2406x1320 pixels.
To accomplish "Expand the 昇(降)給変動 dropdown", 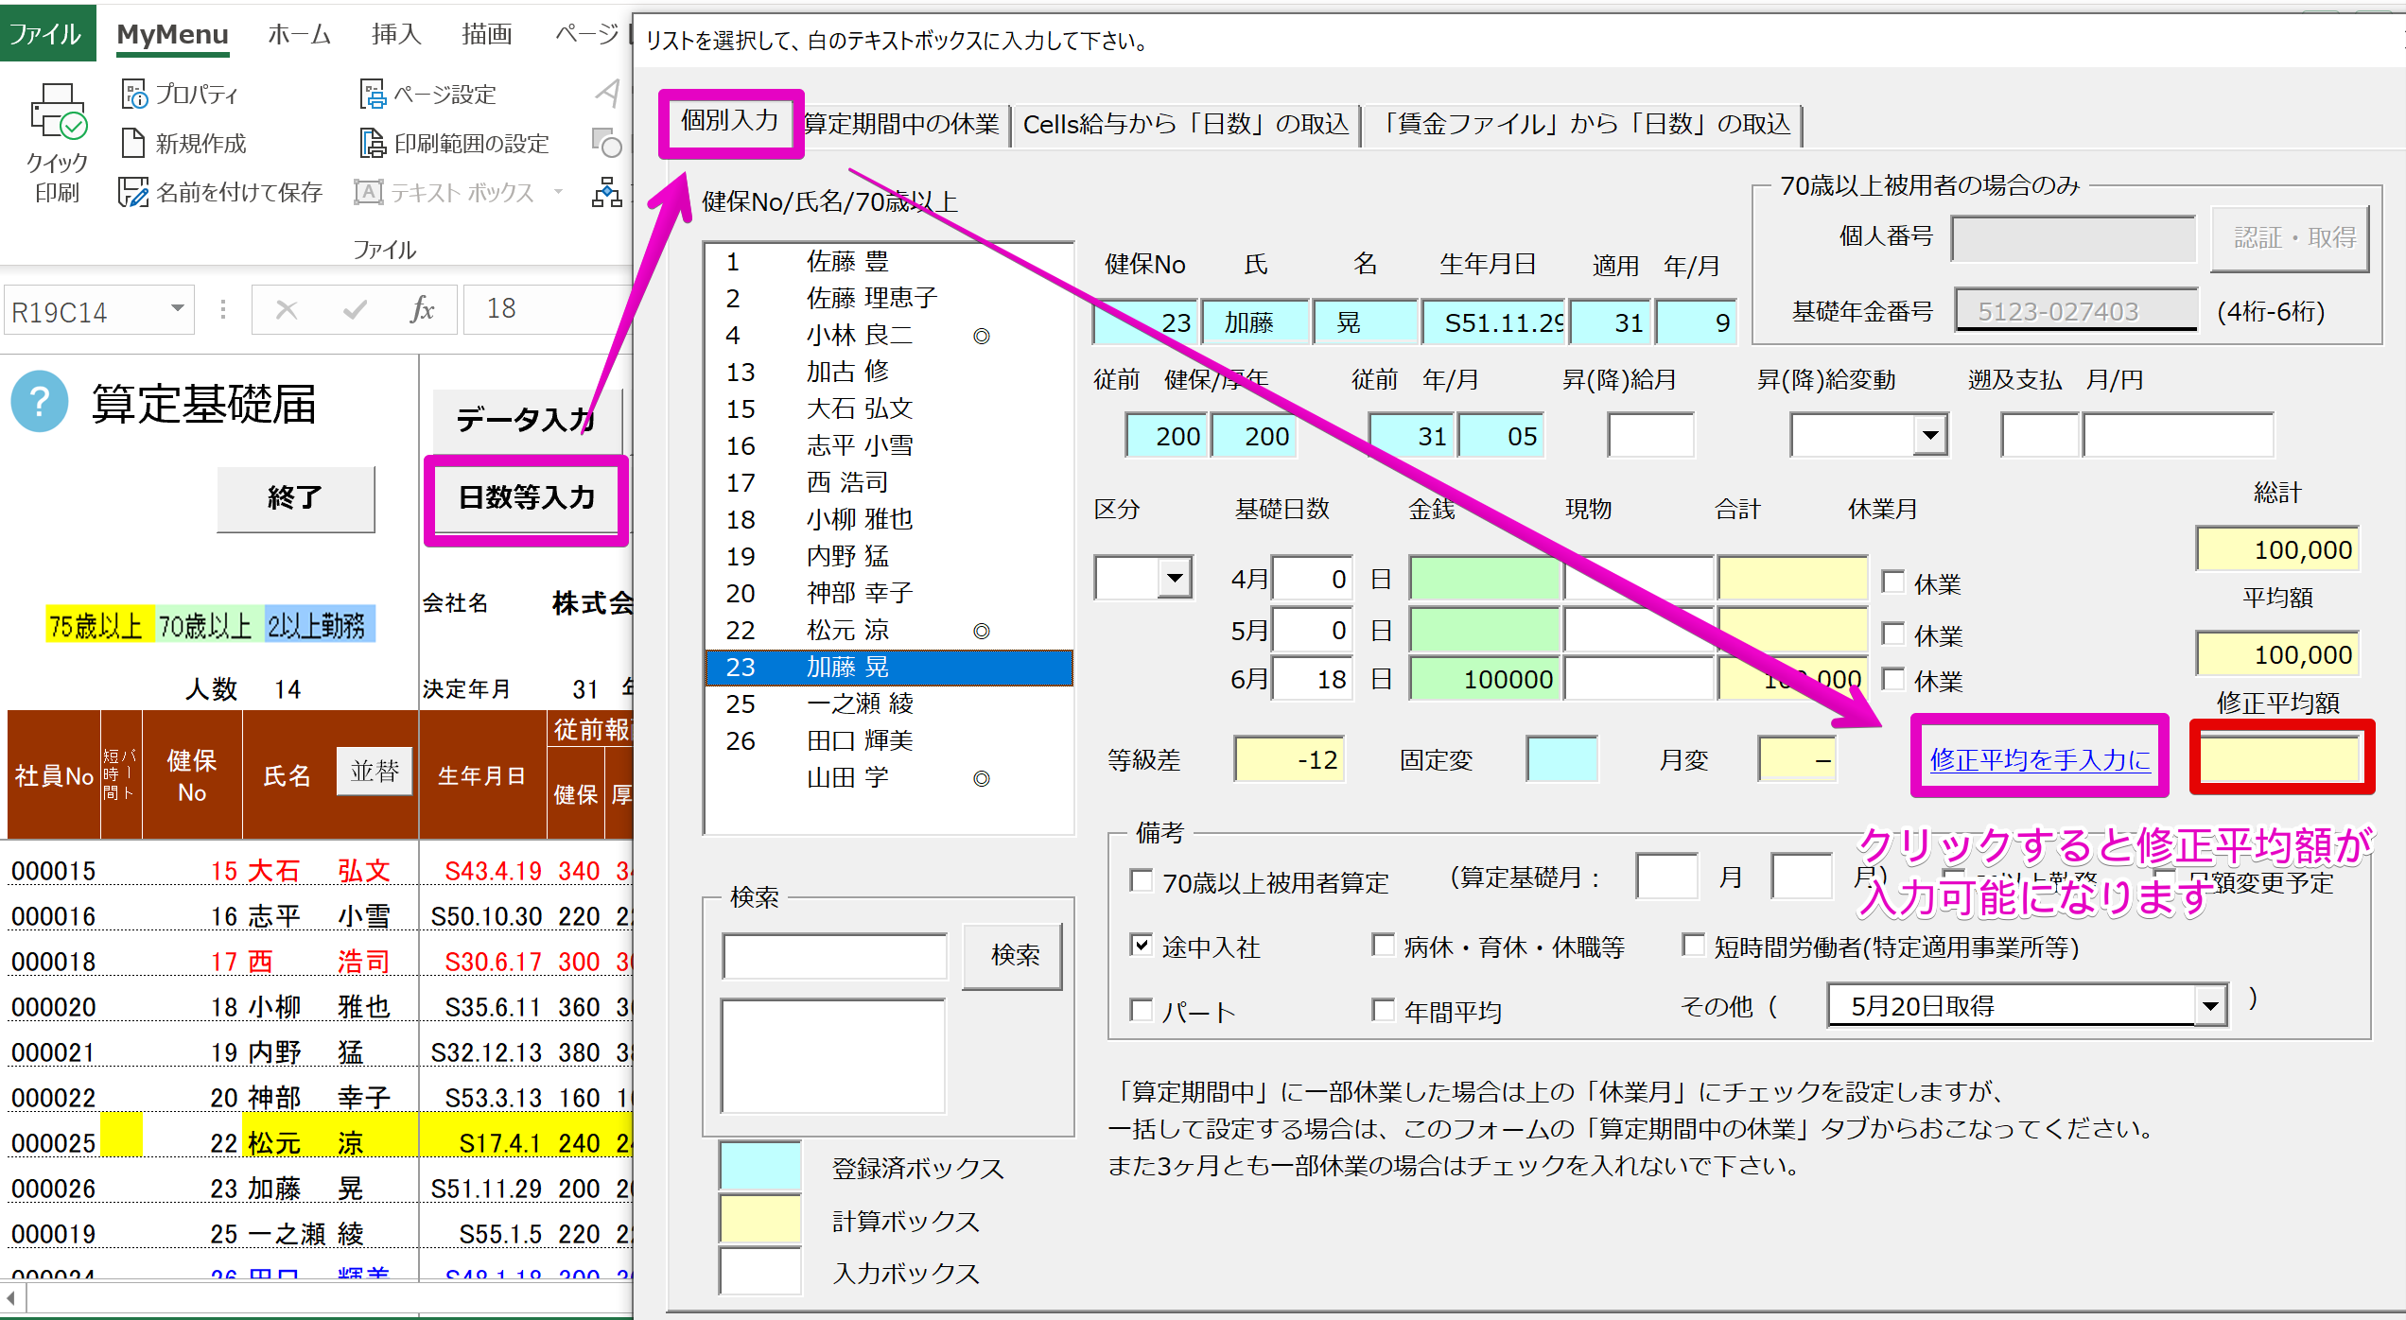I will pyautogui.click(x=1930, y=436).
